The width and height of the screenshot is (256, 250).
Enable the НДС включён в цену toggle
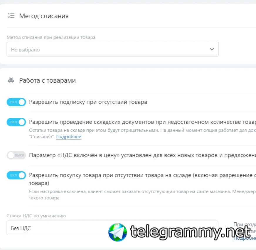16,155
